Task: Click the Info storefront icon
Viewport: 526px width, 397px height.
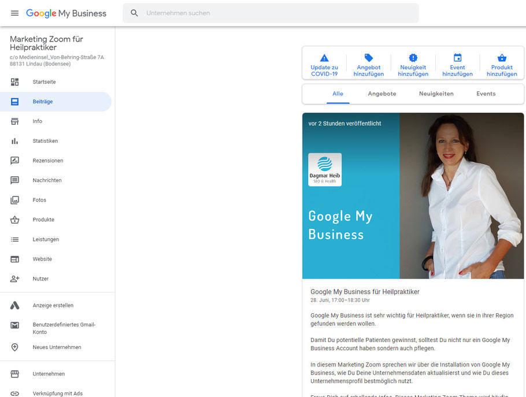Action: pyautogui.click(x=15, y=121)
